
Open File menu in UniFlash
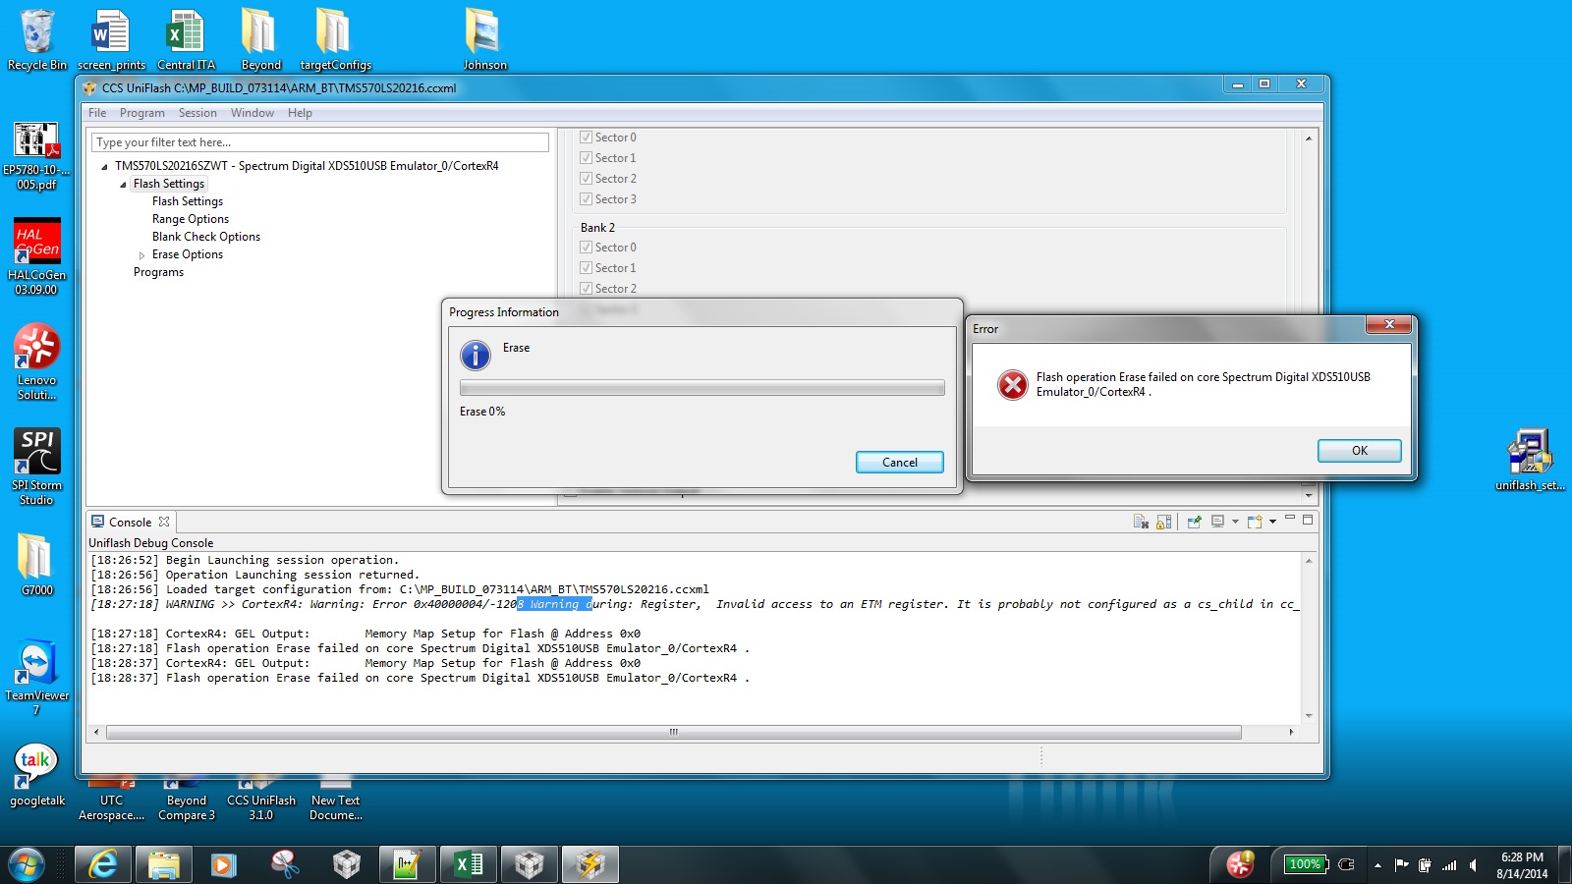click(x=97, y=113)
